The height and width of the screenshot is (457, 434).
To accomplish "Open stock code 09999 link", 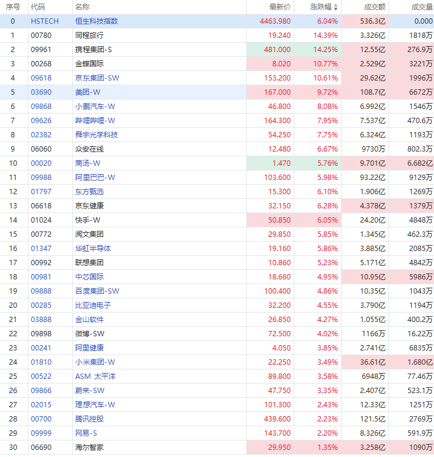I will tap(41, 433).
